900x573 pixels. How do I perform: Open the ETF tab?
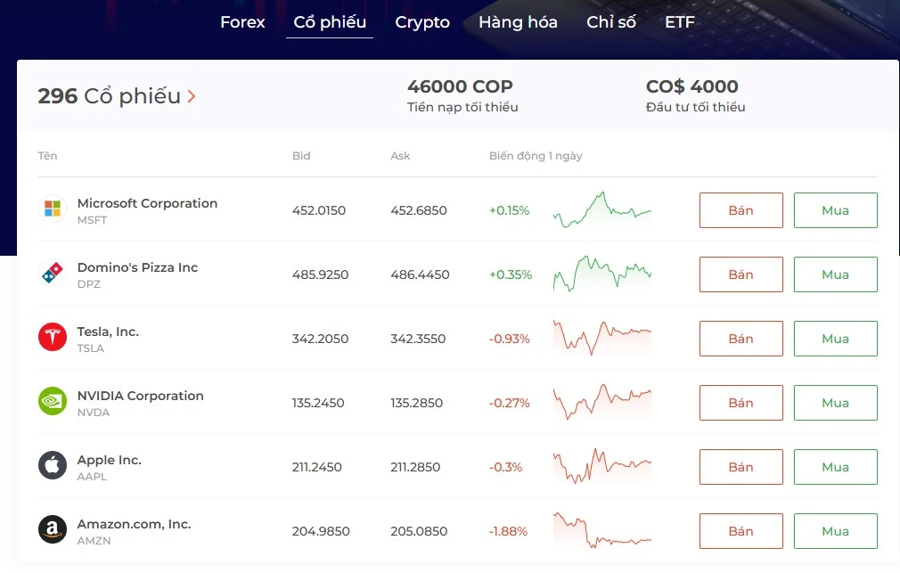click(x=680, y=22)
